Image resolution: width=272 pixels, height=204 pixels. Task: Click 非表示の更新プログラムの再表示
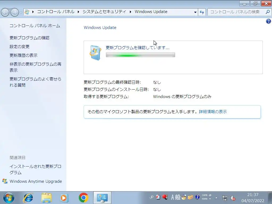(x=35, y=67)
